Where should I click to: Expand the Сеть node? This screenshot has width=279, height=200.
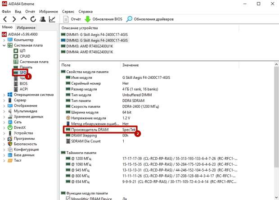tap(4, 123)
